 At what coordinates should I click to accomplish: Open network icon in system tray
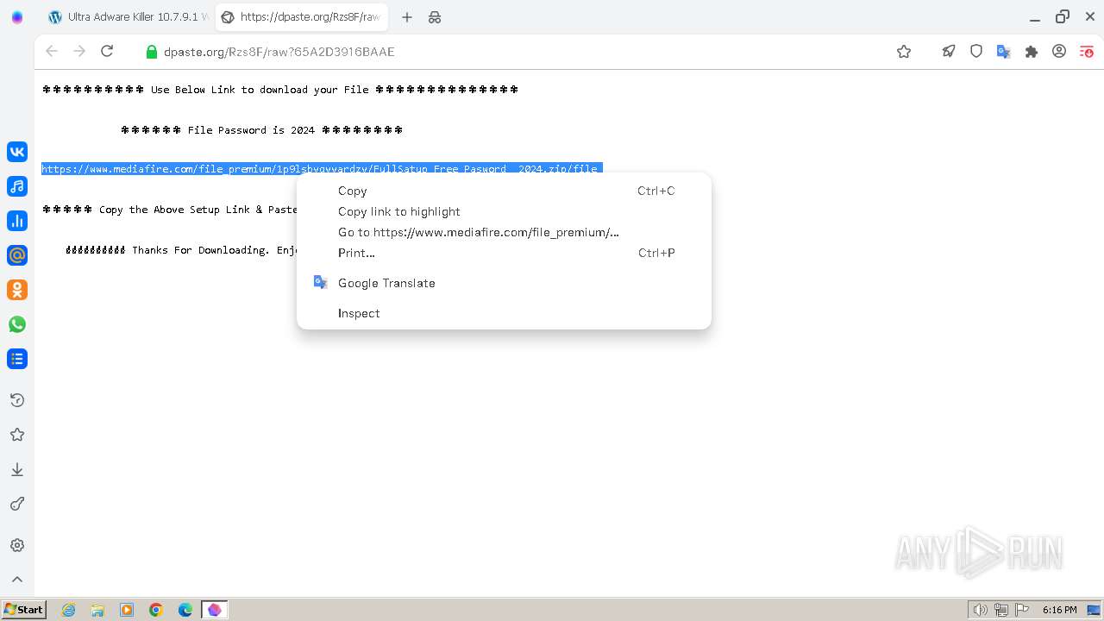point(1001,610)
